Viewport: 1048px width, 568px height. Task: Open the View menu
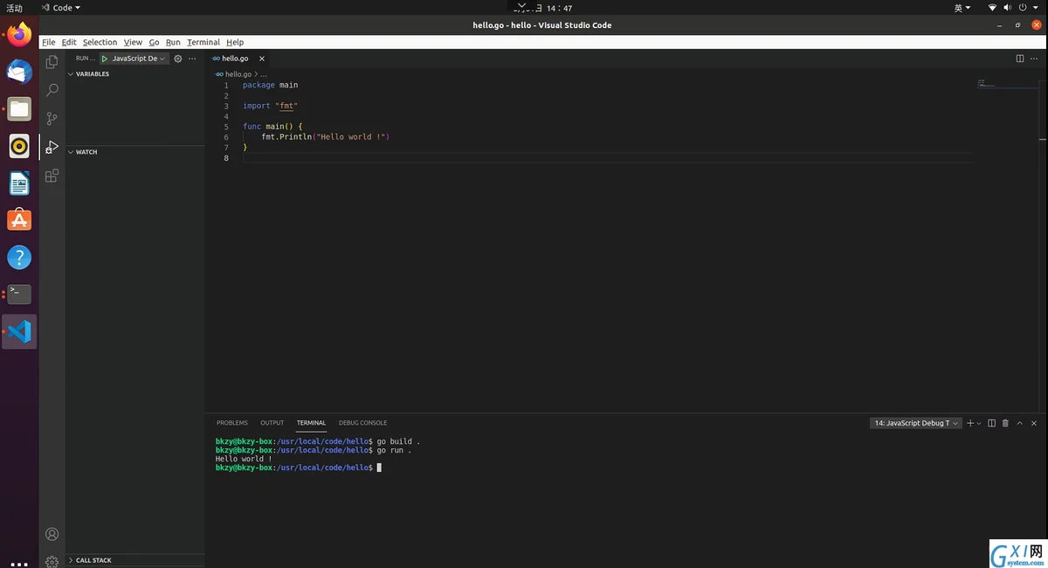coord(133,42)
